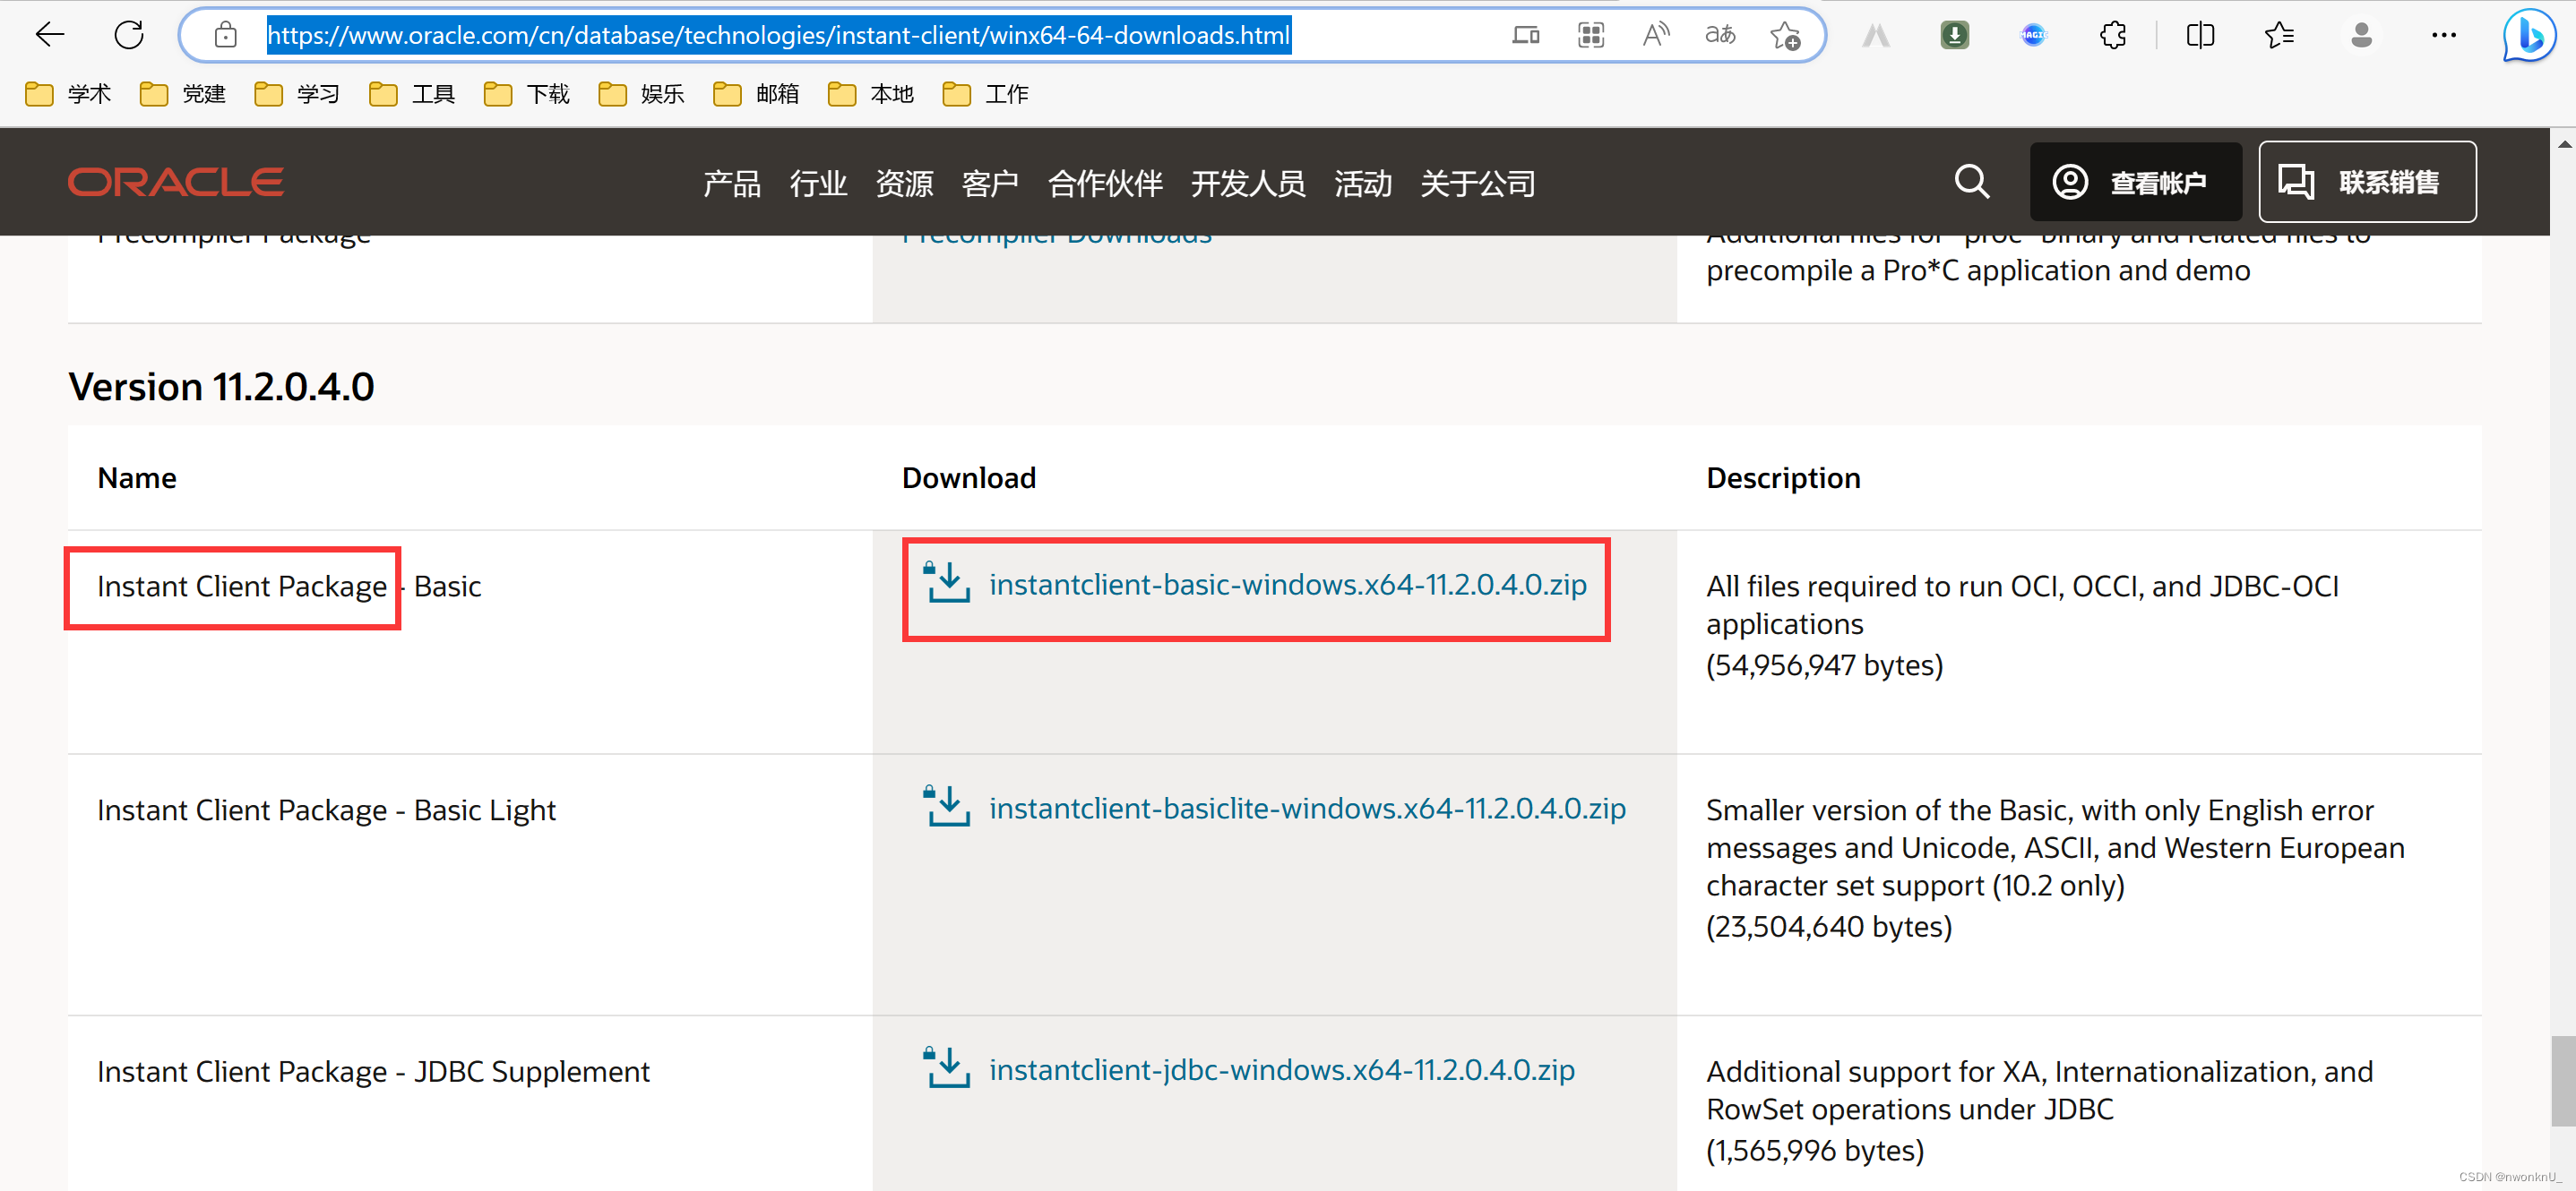This screenshot has width=2576, height=1191.
Task: Download instantclient-basiclite zip file
Action: (1306, 809)
